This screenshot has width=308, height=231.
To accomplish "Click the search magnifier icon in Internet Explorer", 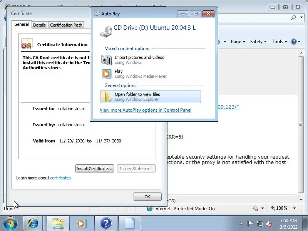I will tap(293, 17).
